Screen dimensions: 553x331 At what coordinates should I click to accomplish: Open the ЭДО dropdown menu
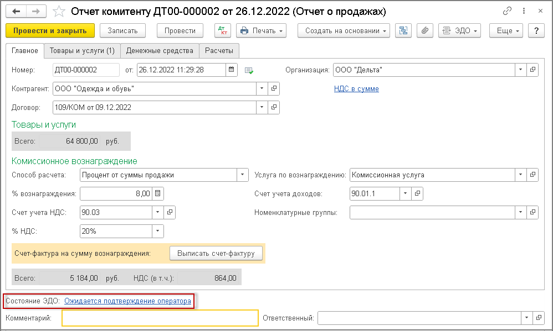coord(459,30)
